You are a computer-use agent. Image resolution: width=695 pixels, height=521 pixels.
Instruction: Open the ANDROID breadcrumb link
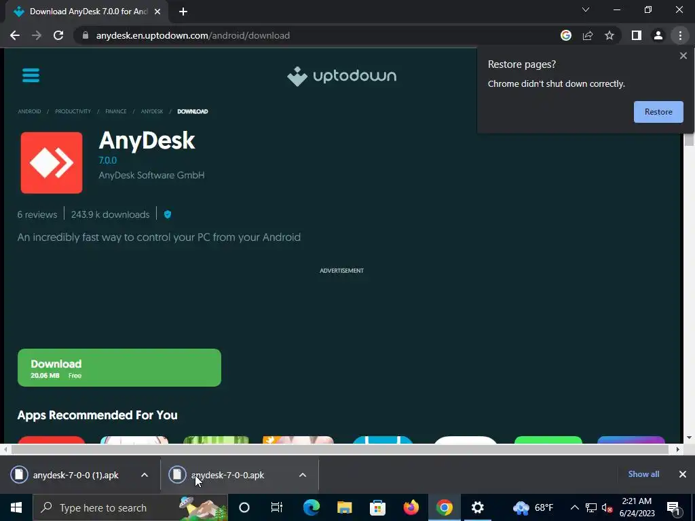pos(29,111)
